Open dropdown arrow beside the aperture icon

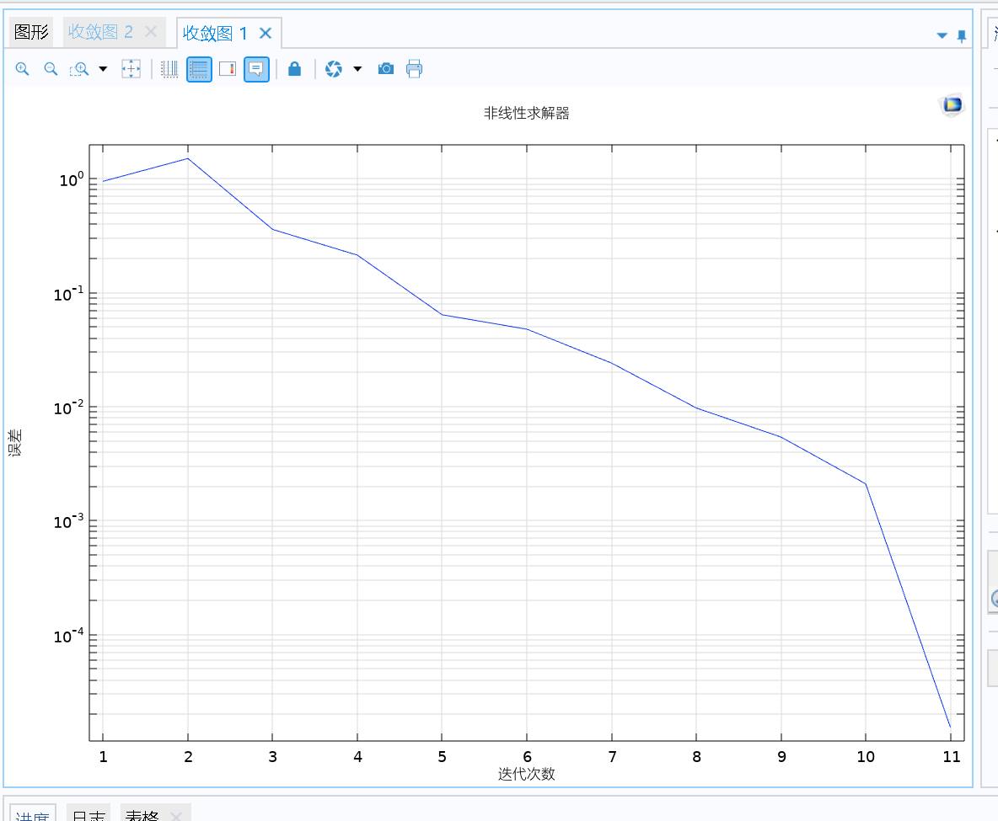click(357, 69)
